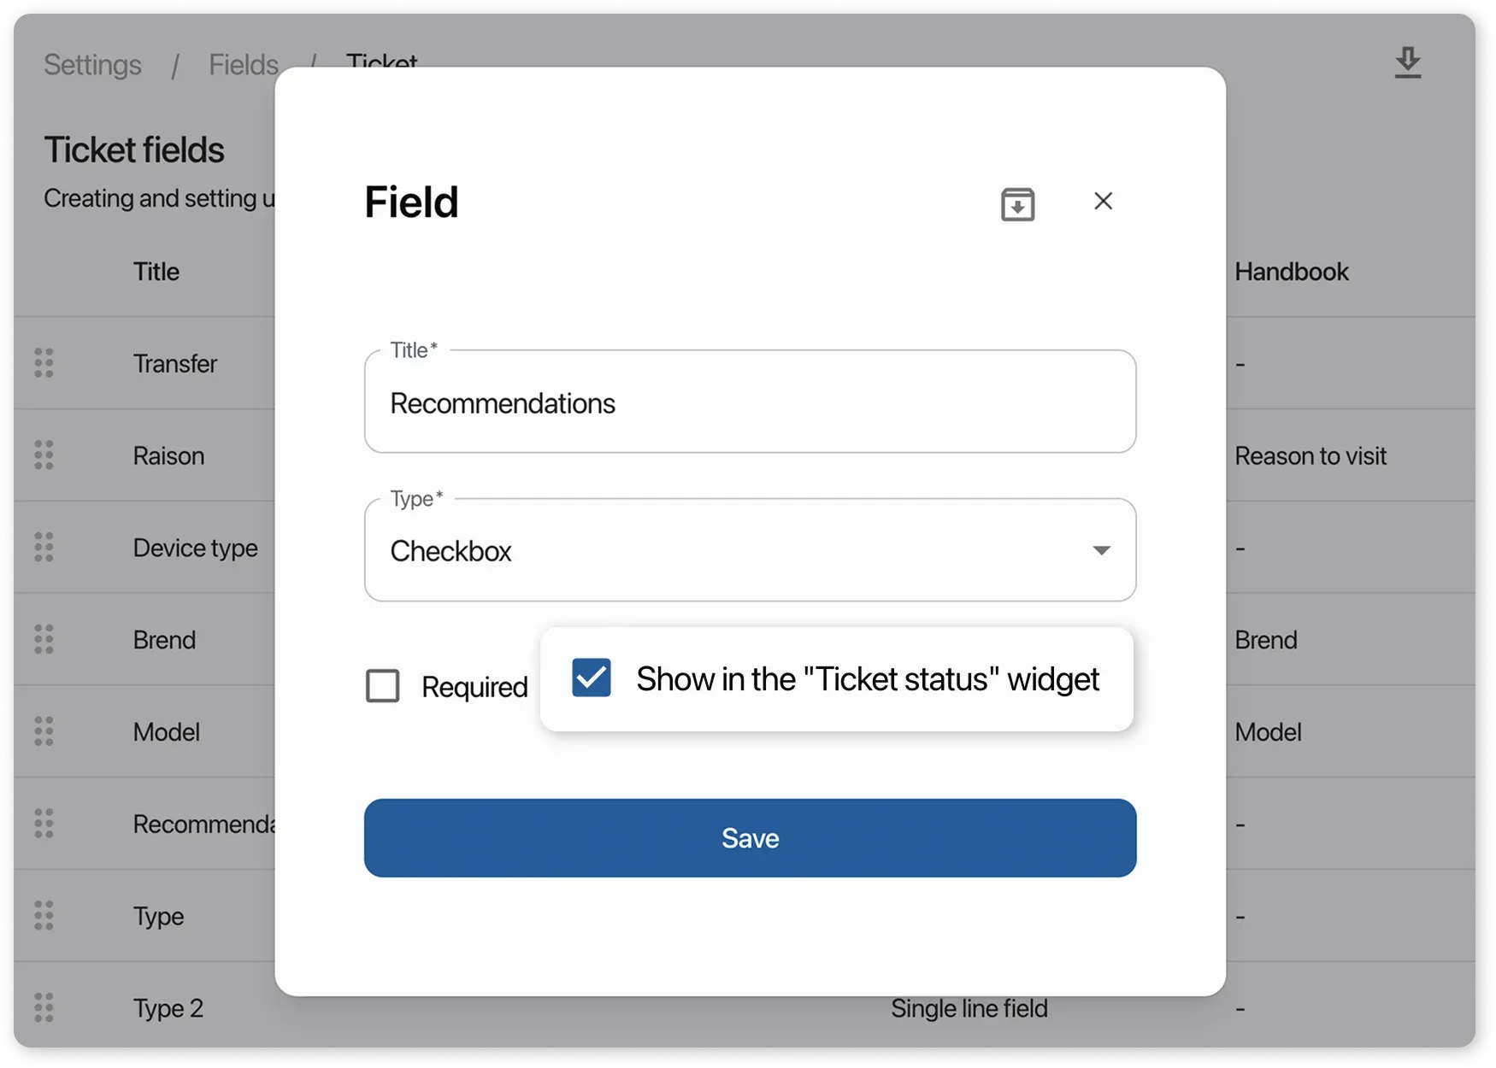Click the drag handle beside Raison
Viewport: 1496px width, 1068px height.
click(x=44, y=455)
